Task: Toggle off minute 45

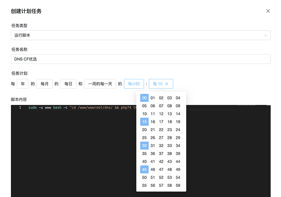Action: 145,169
